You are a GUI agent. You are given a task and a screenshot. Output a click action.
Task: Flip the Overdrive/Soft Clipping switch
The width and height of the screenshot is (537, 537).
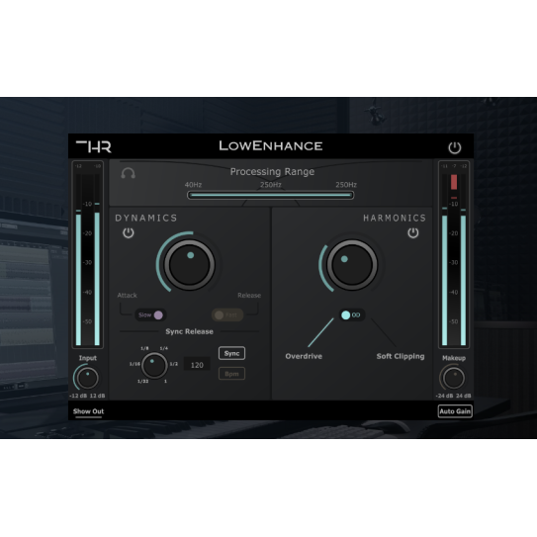point(352,314)
